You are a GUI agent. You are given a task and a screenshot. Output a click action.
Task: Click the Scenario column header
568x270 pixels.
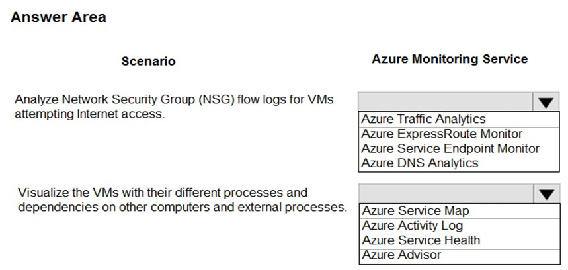[x=149, y=61]
